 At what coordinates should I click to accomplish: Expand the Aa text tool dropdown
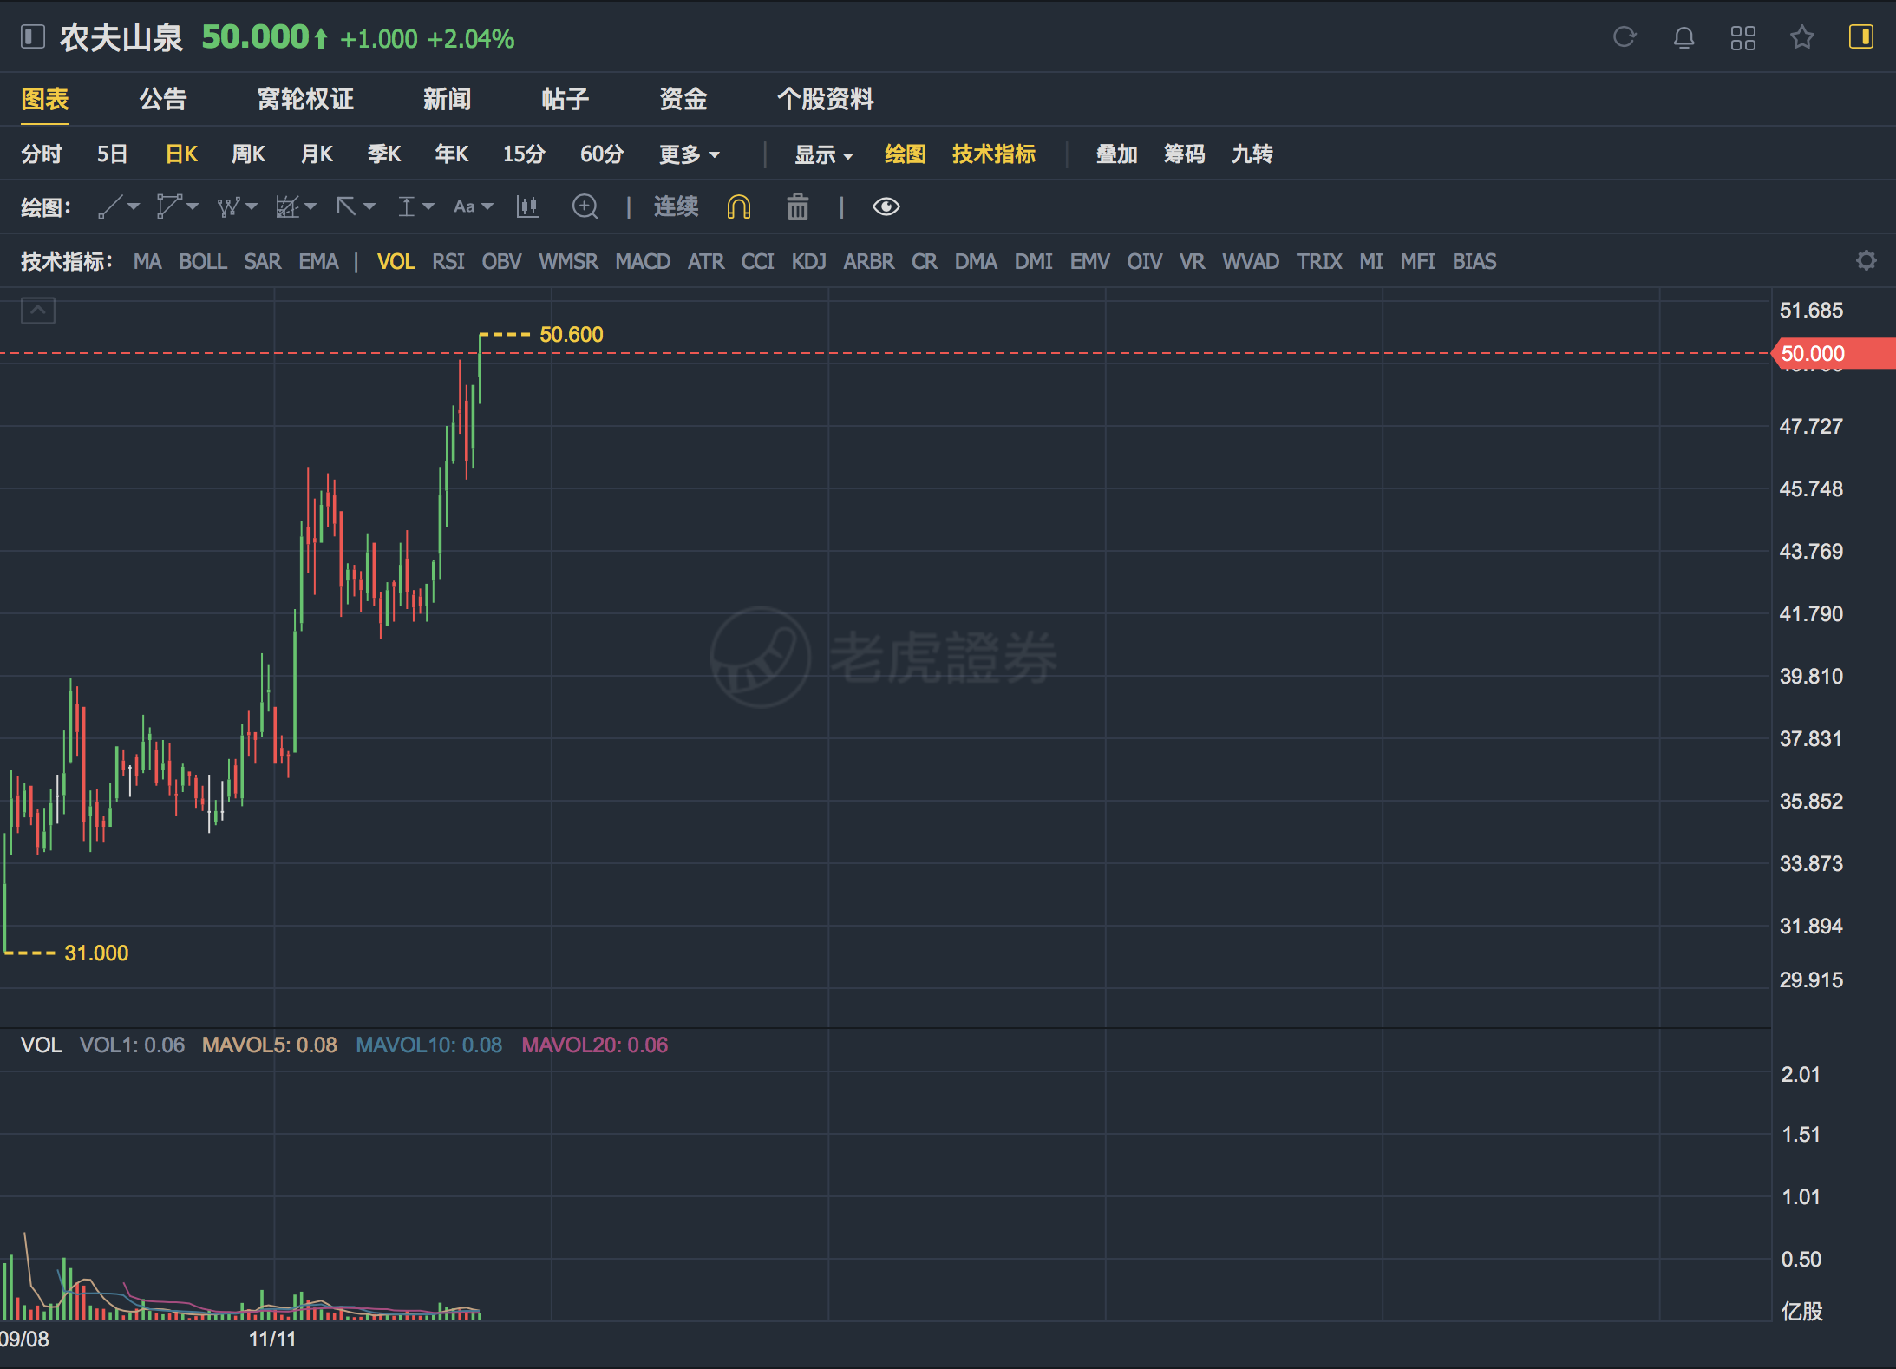pos(487,206)
